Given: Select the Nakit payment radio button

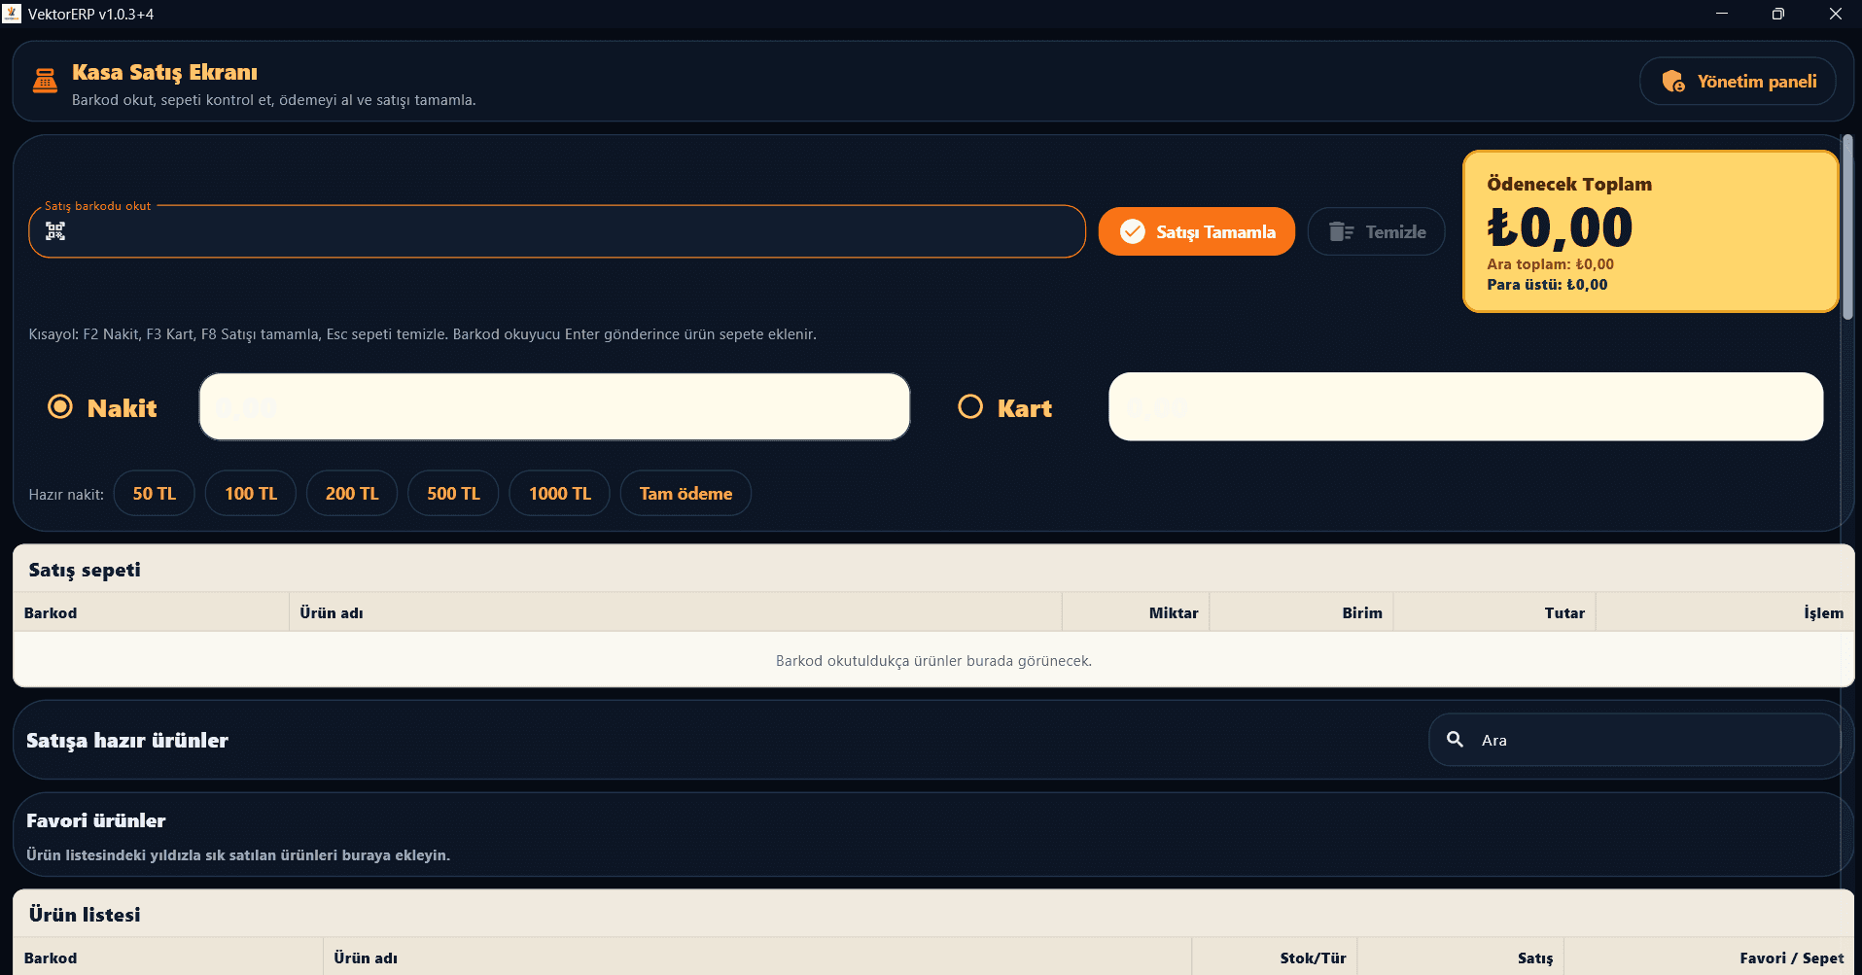Looking at the screenshot, I should [60, 406].
